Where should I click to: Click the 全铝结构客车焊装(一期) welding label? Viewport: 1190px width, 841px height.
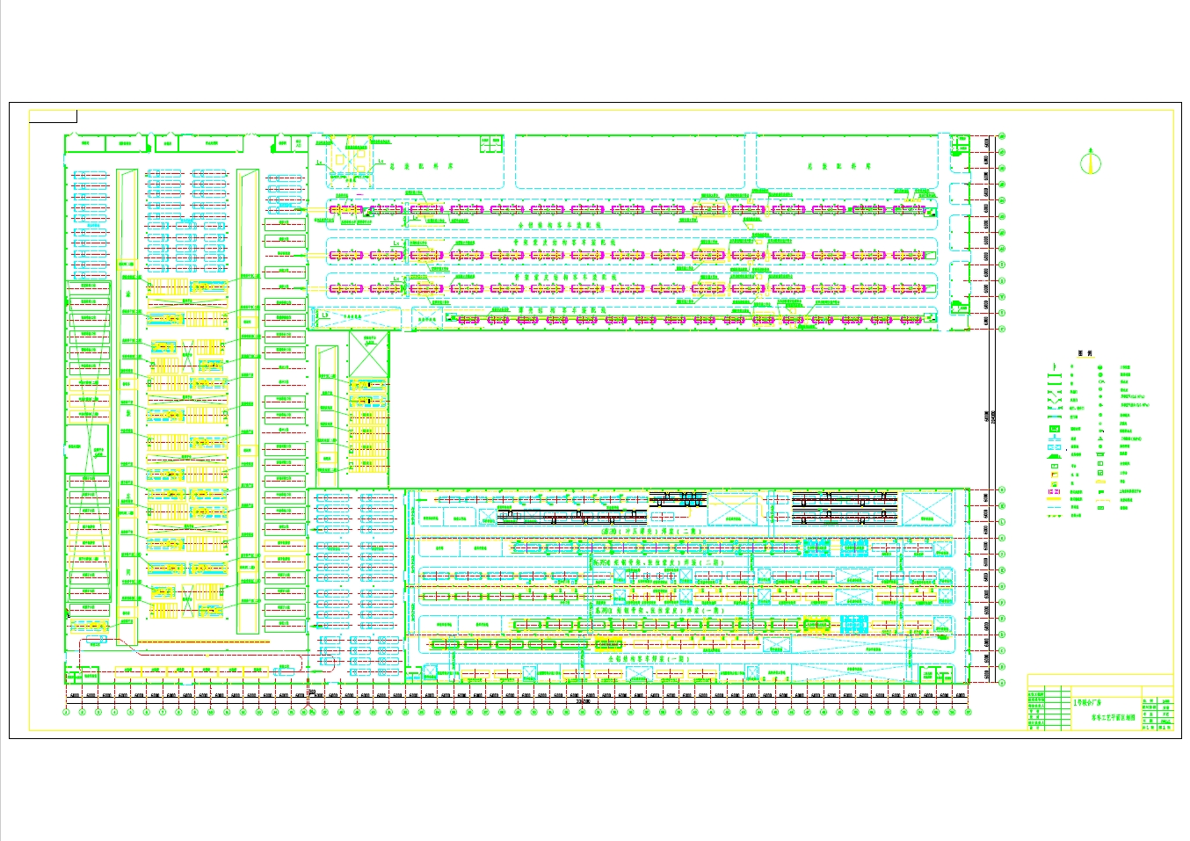pyautogui.click(x=649, y=657)
